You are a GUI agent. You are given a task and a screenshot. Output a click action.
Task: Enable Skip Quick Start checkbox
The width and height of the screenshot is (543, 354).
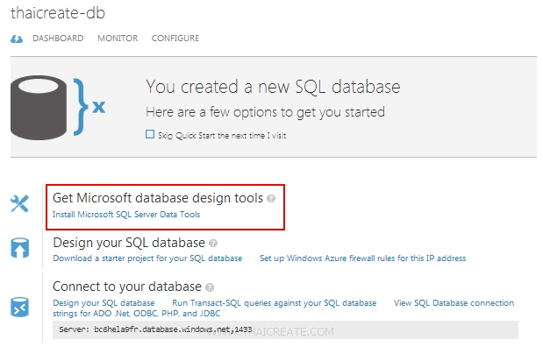[x=150, y=135]
